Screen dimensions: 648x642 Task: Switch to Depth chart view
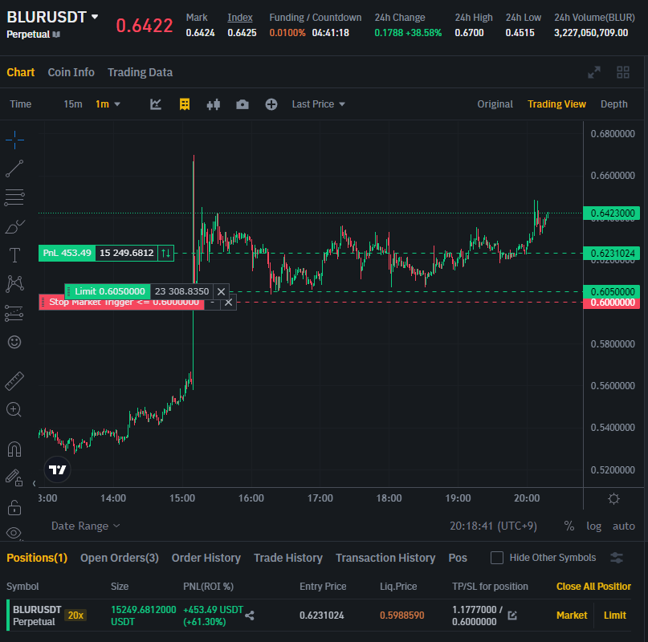coord(613,104)
